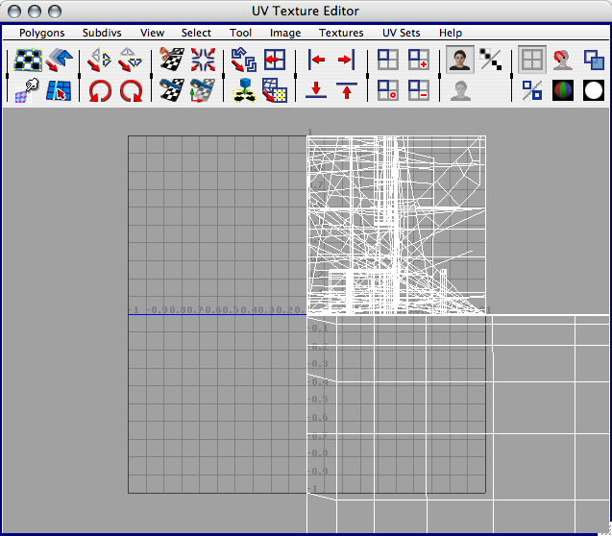Image resolution: width=612 pixels, height=536 pixels.
Task: Click the Sew UVs icon
Action: (x=172, y=90)
